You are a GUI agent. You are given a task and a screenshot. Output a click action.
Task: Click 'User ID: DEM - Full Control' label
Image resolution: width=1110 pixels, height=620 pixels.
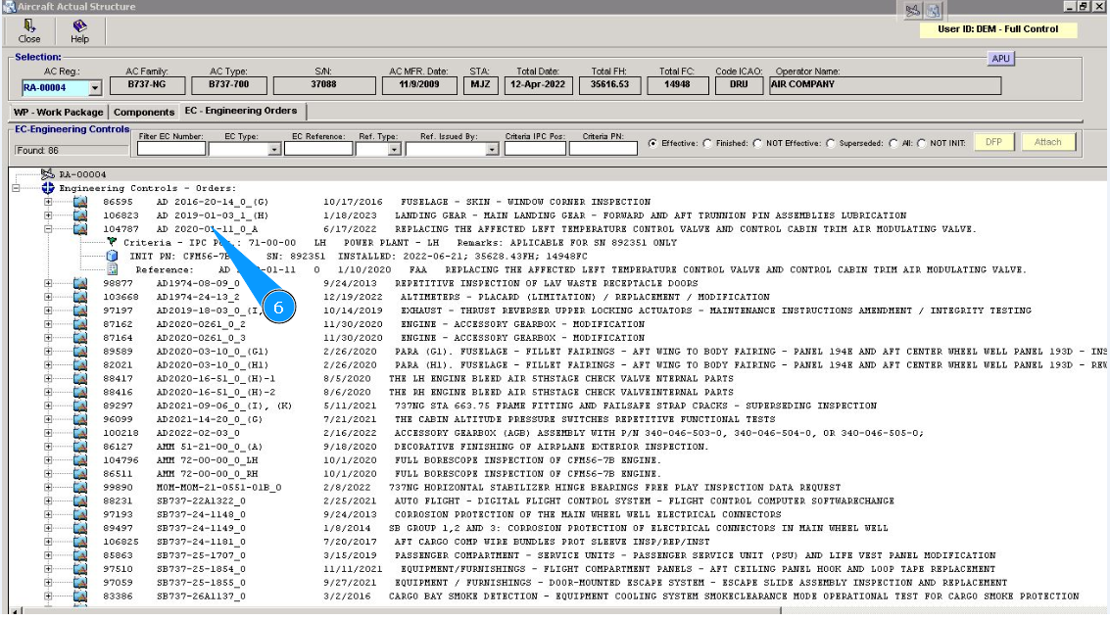click(x=998, y=29)
